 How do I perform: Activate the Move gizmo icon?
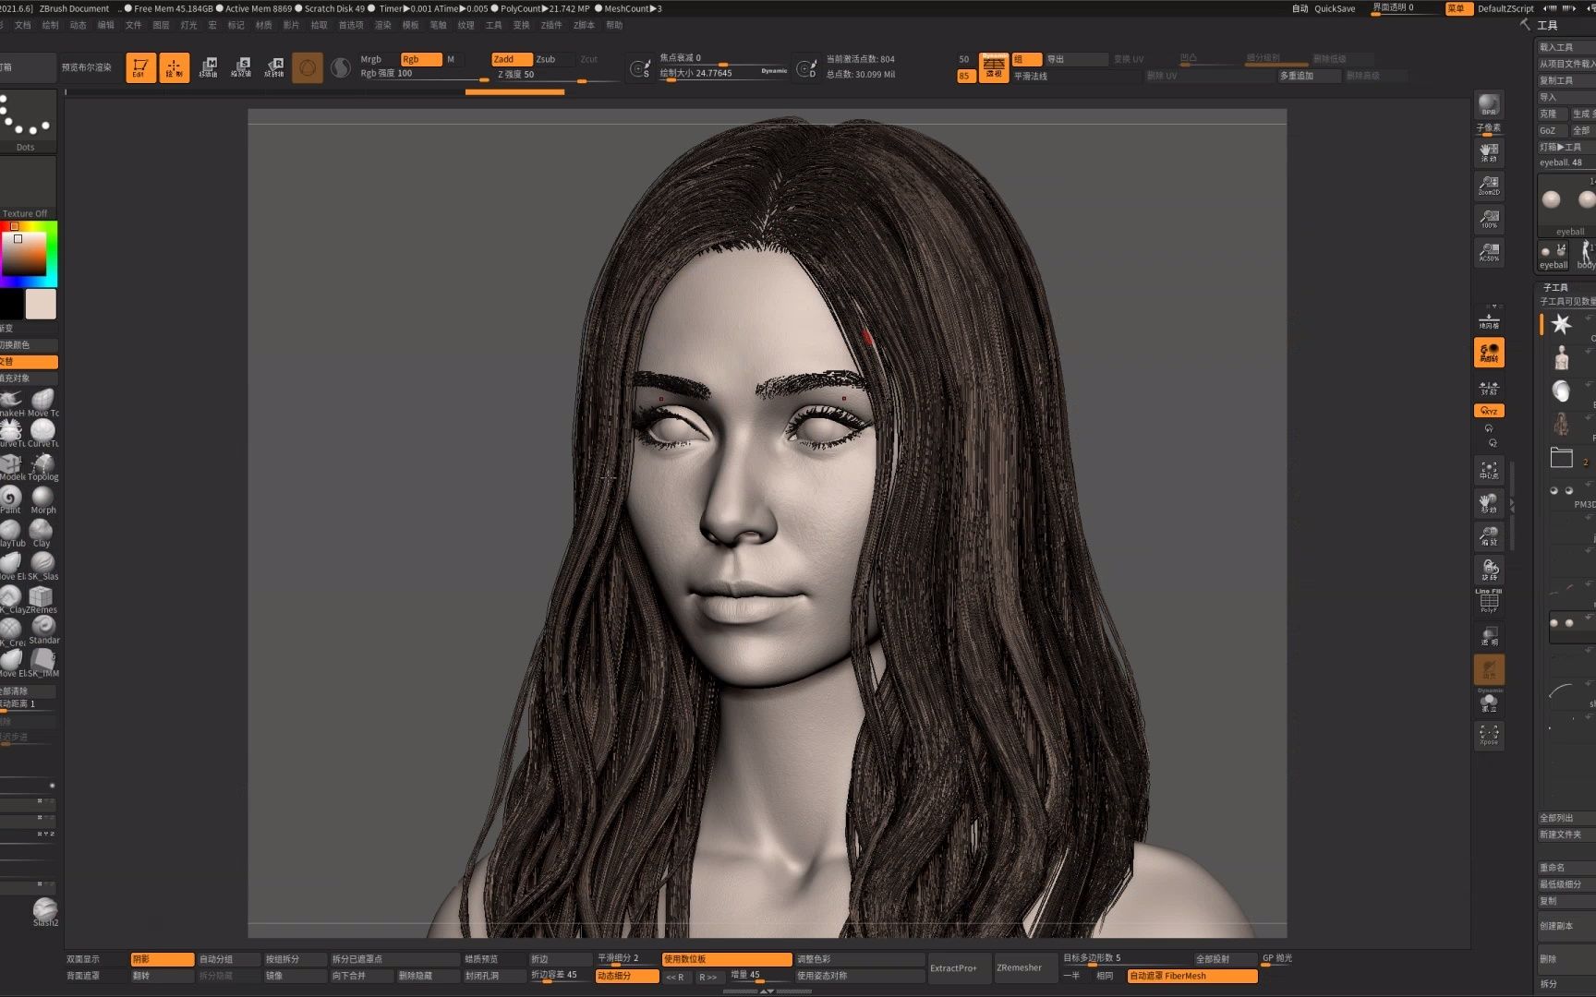point(208,67)
